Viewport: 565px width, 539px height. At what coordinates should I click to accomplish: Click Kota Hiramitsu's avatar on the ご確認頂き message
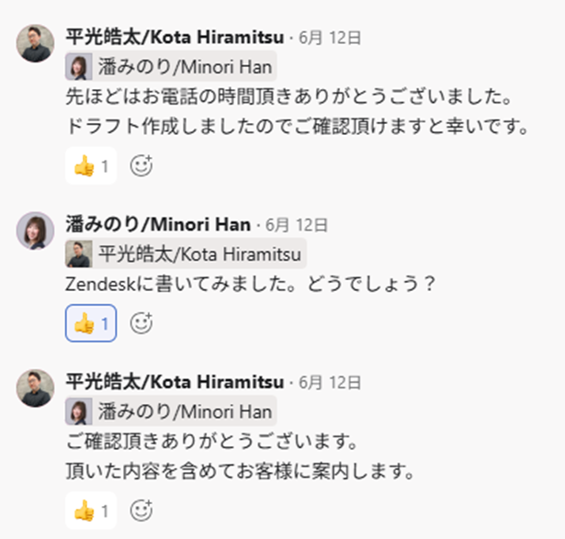coord(35,388)
